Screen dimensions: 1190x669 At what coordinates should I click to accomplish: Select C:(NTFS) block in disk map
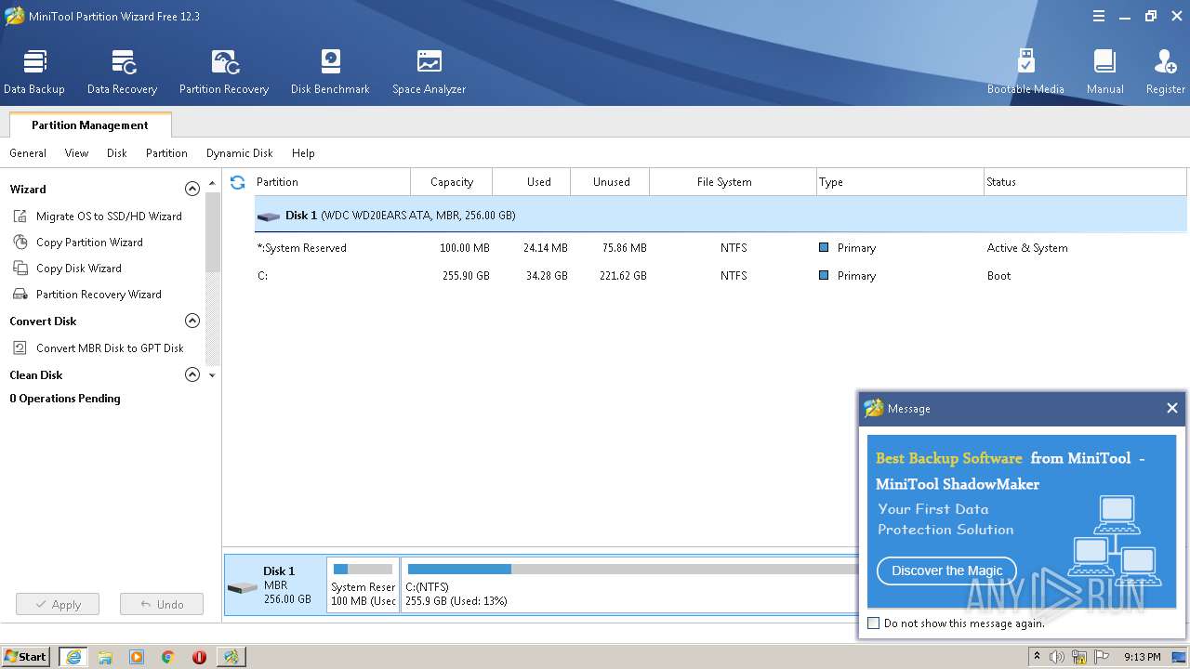coord(629,584)
